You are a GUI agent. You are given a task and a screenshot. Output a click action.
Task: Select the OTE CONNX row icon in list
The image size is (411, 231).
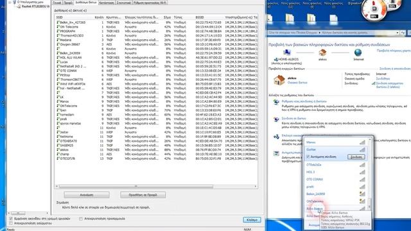tap(58, 71)
